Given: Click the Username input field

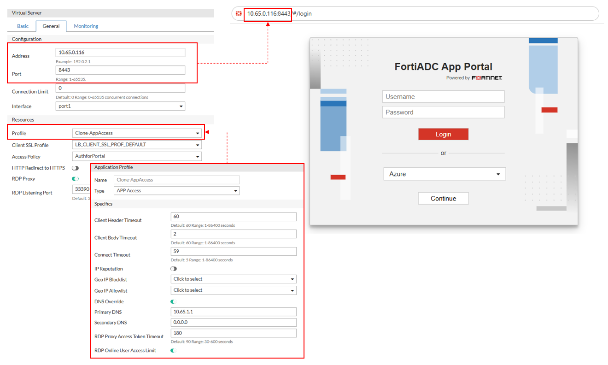Looking at the screenshot, I should coord(443,97).
